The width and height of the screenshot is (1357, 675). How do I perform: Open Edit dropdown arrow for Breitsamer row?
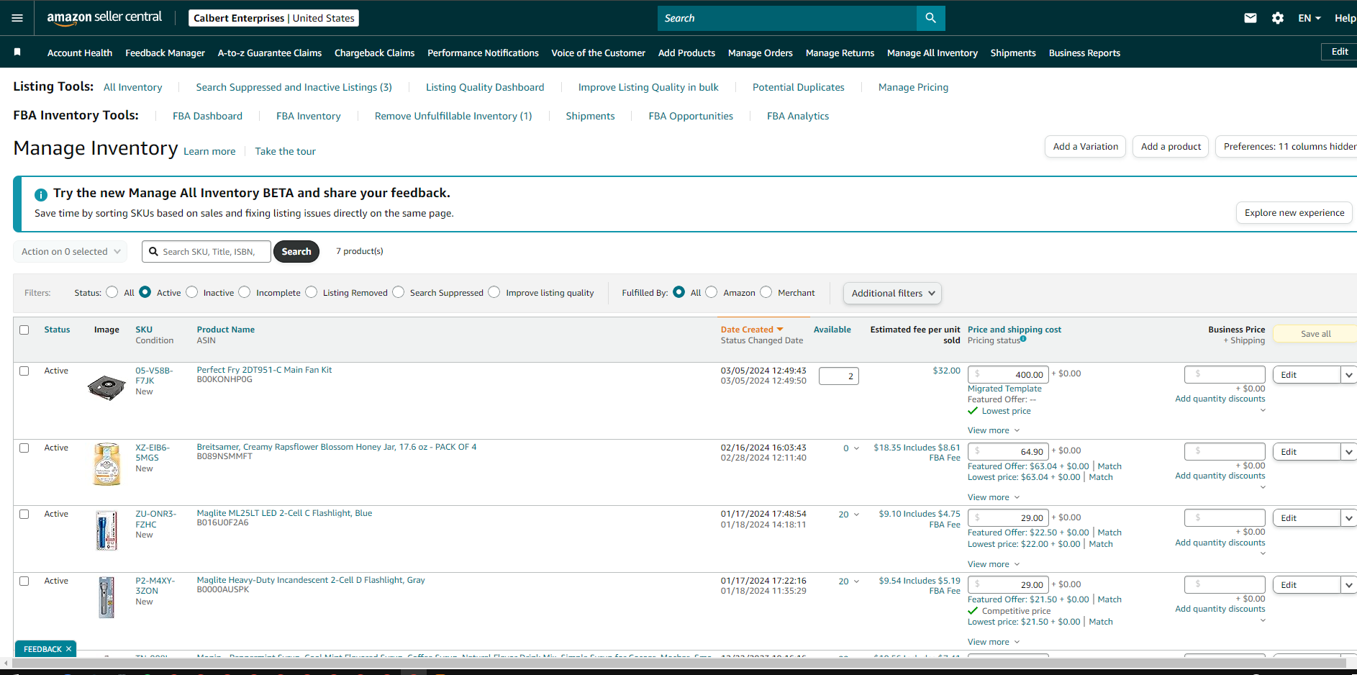1348,452
